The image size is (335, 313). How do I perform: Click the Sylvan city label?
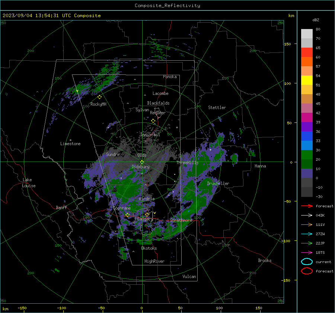click(142, 110)
